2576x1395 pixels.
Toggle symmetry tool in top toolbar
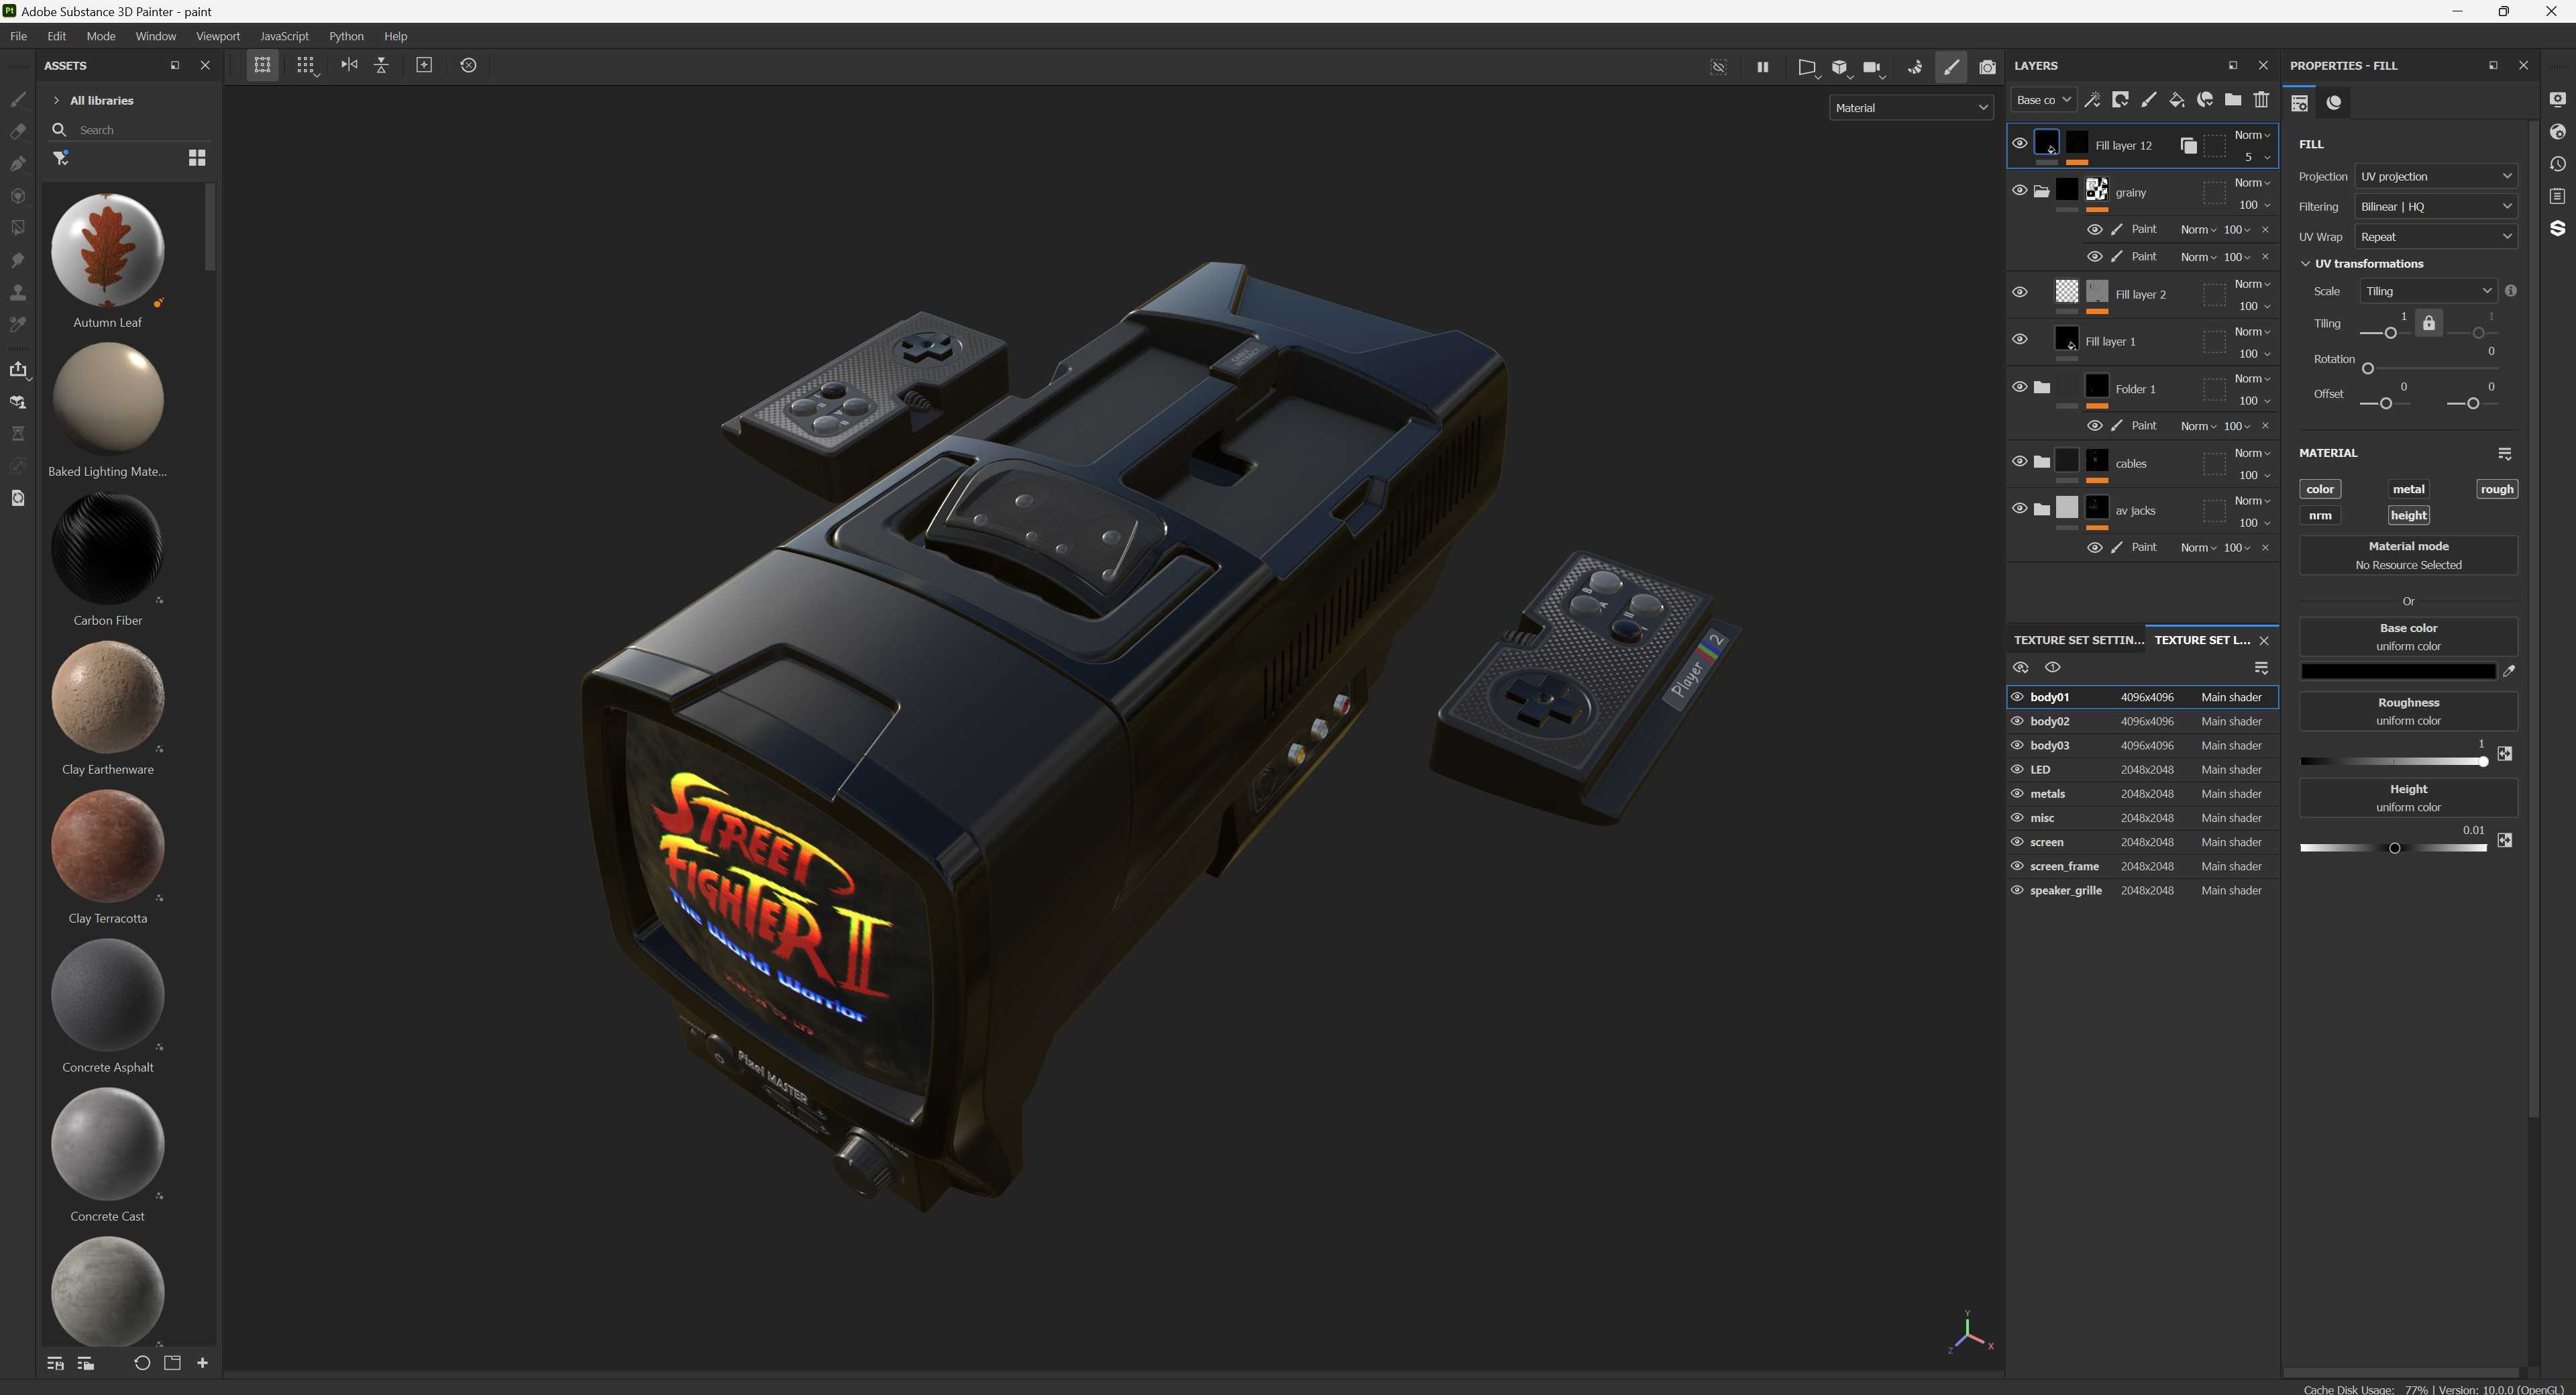(x=349, y=65)
